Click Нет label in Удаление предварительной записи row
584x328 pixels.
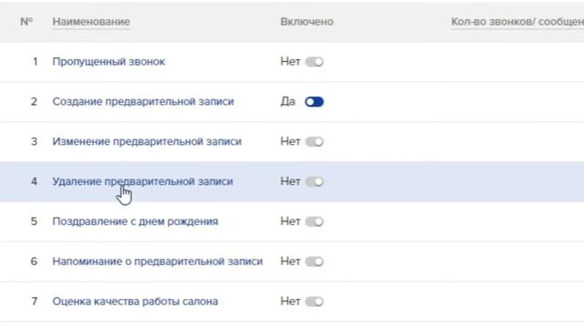290,181
